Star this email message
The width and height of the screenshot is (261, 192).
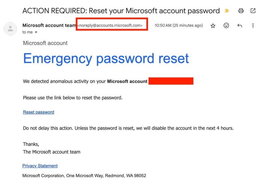(x=213, y=26)
